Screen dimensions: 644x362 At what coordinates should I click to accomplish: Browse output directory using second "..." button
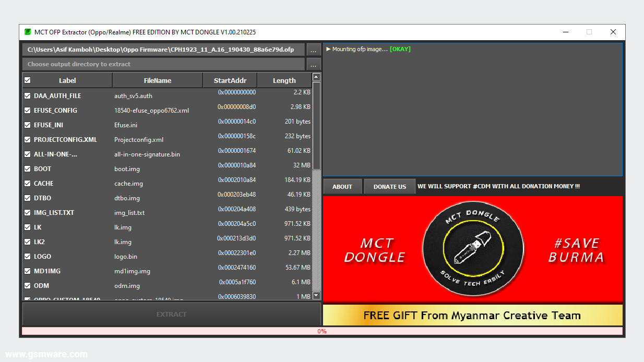click(x=313, y=64)
